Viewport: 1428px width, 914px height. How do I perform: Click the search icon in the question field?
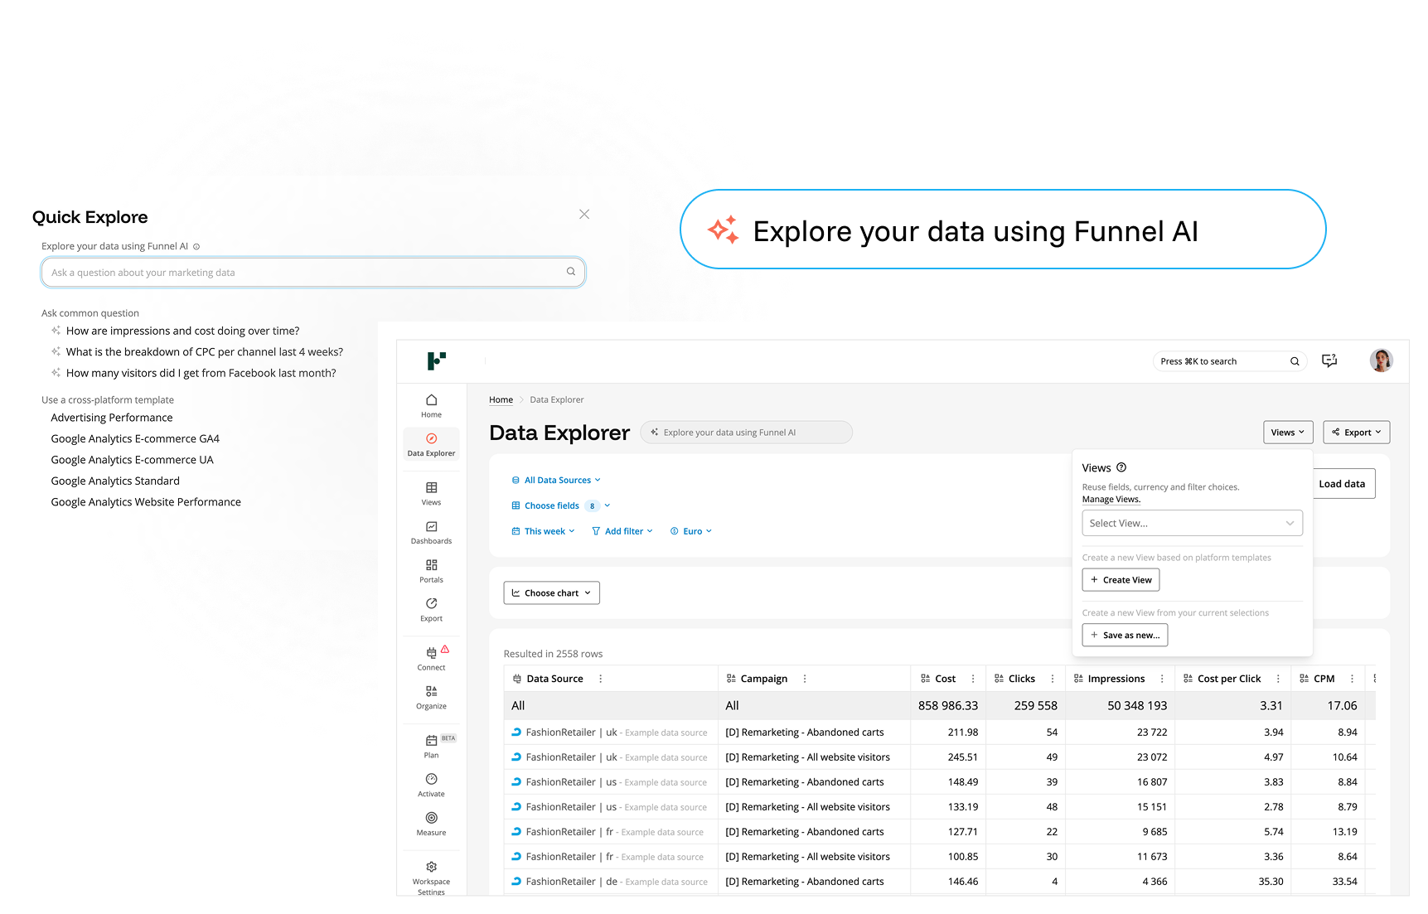pos(571,272)
